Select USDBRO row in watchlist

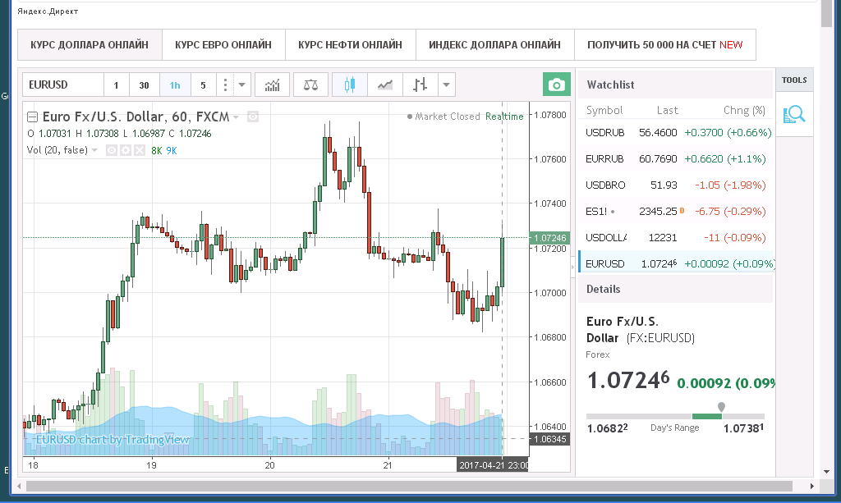676,185
